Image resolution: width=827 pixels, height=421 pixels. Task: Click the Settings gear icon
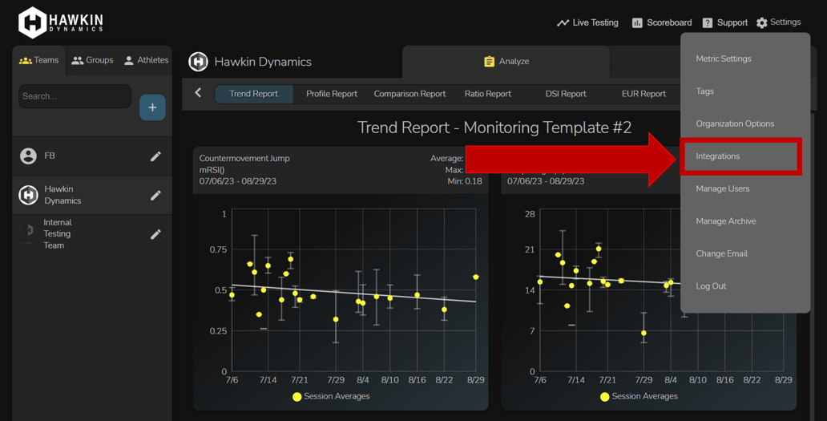point(762,22)
